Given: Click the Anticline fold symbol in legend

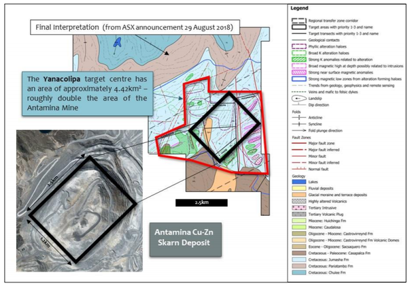Looking at the screenshot, I should [x=299, y=118].
